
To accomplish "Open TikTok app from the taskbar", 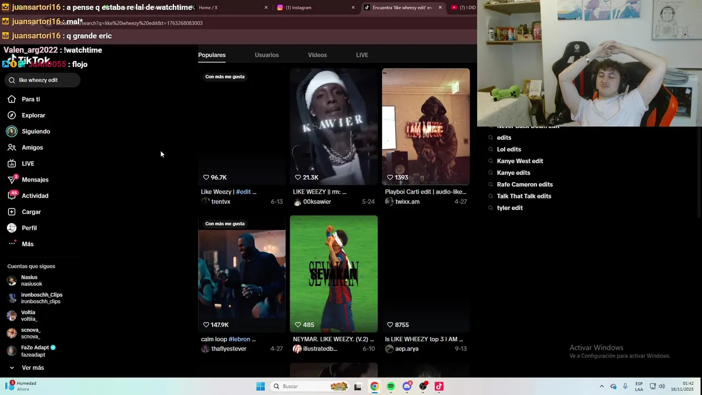I will coord(439,386).
